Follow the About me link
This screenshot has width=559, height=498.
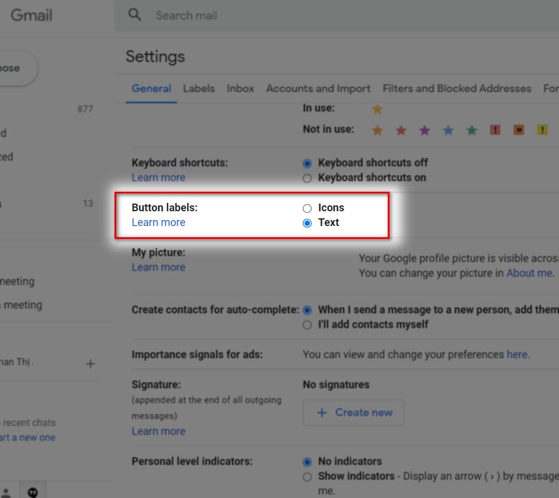(x=529, y=273)
